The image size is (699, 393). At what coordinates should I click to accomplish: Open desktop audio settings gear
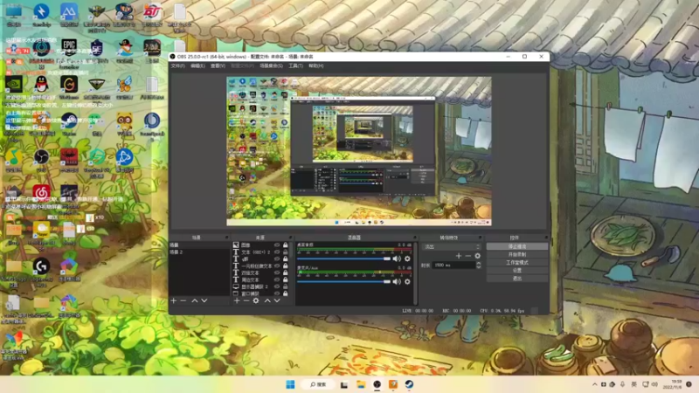click(407, 259)
